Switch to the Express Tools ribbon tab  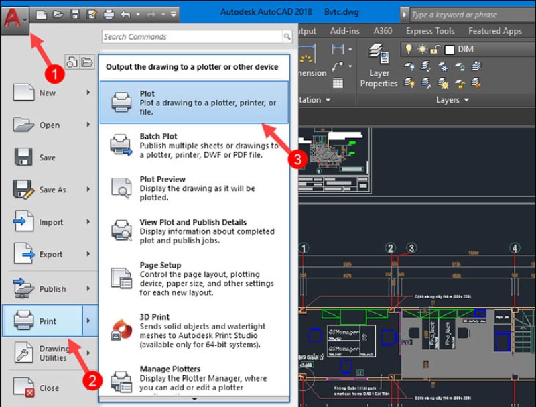[429, 31]
